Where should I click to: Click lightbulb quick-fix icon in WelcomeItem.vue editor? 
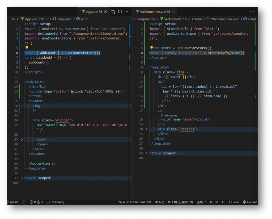pyautogui.click(x=151, y=47)
